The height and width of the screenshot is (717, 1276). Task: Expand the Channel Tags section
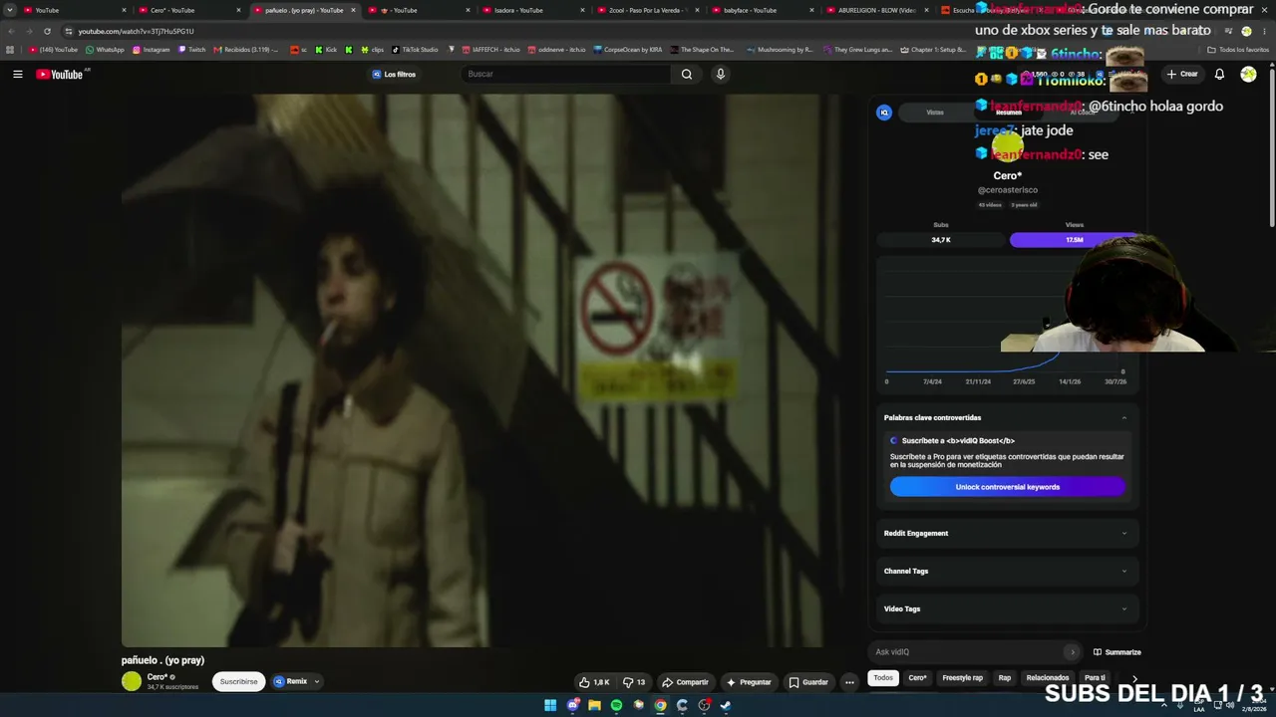(x=1124, y=572)
